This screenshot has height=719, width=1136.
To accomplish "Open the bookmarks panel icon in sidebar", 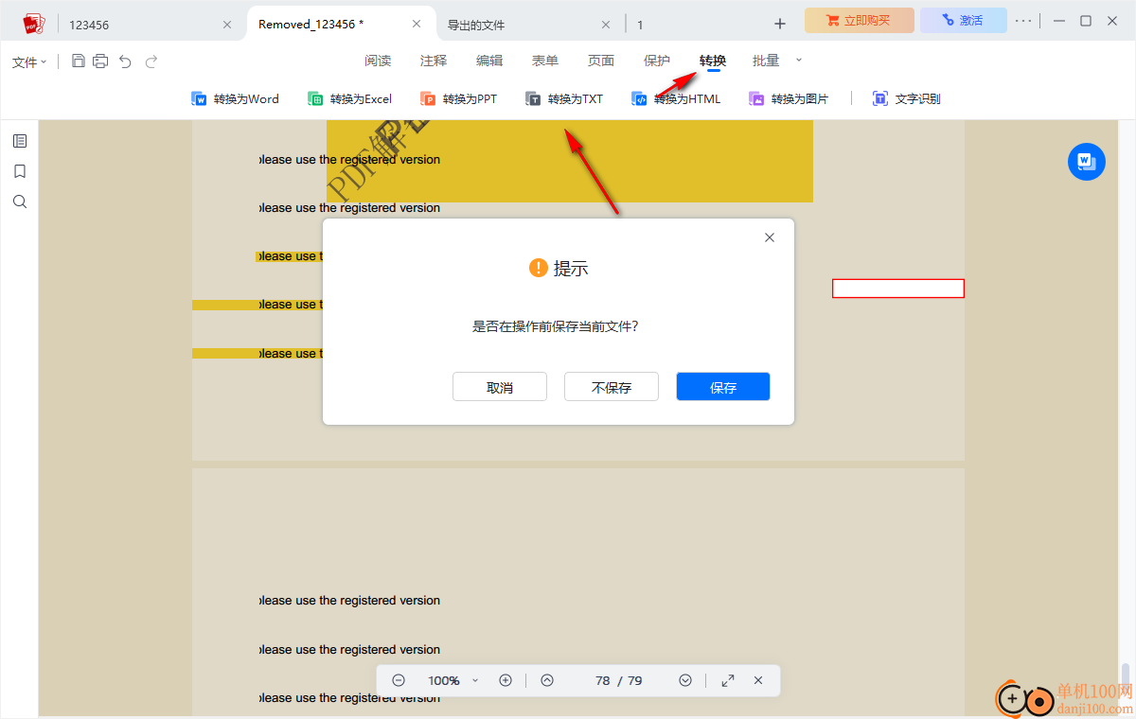I will click(x=20, y=171).
